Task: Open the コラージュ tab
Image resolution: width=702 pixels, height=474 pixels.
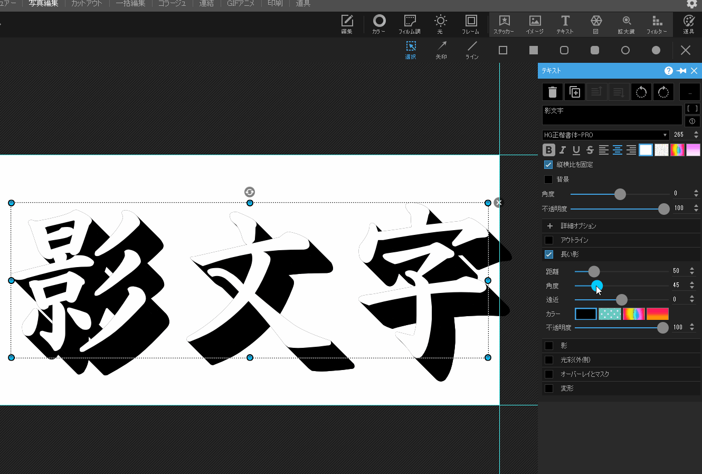Action: tap(172, 4)
